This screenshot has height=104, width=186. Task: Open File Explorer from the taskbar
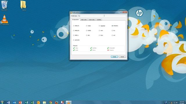[44, 103]
